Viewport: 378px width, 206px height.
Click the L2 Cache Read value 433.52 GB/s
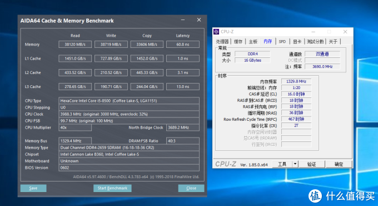75,72
